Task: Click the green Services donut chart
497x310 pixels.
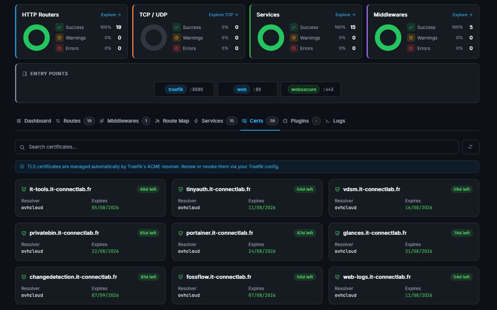Action: (x=271, y=38)
